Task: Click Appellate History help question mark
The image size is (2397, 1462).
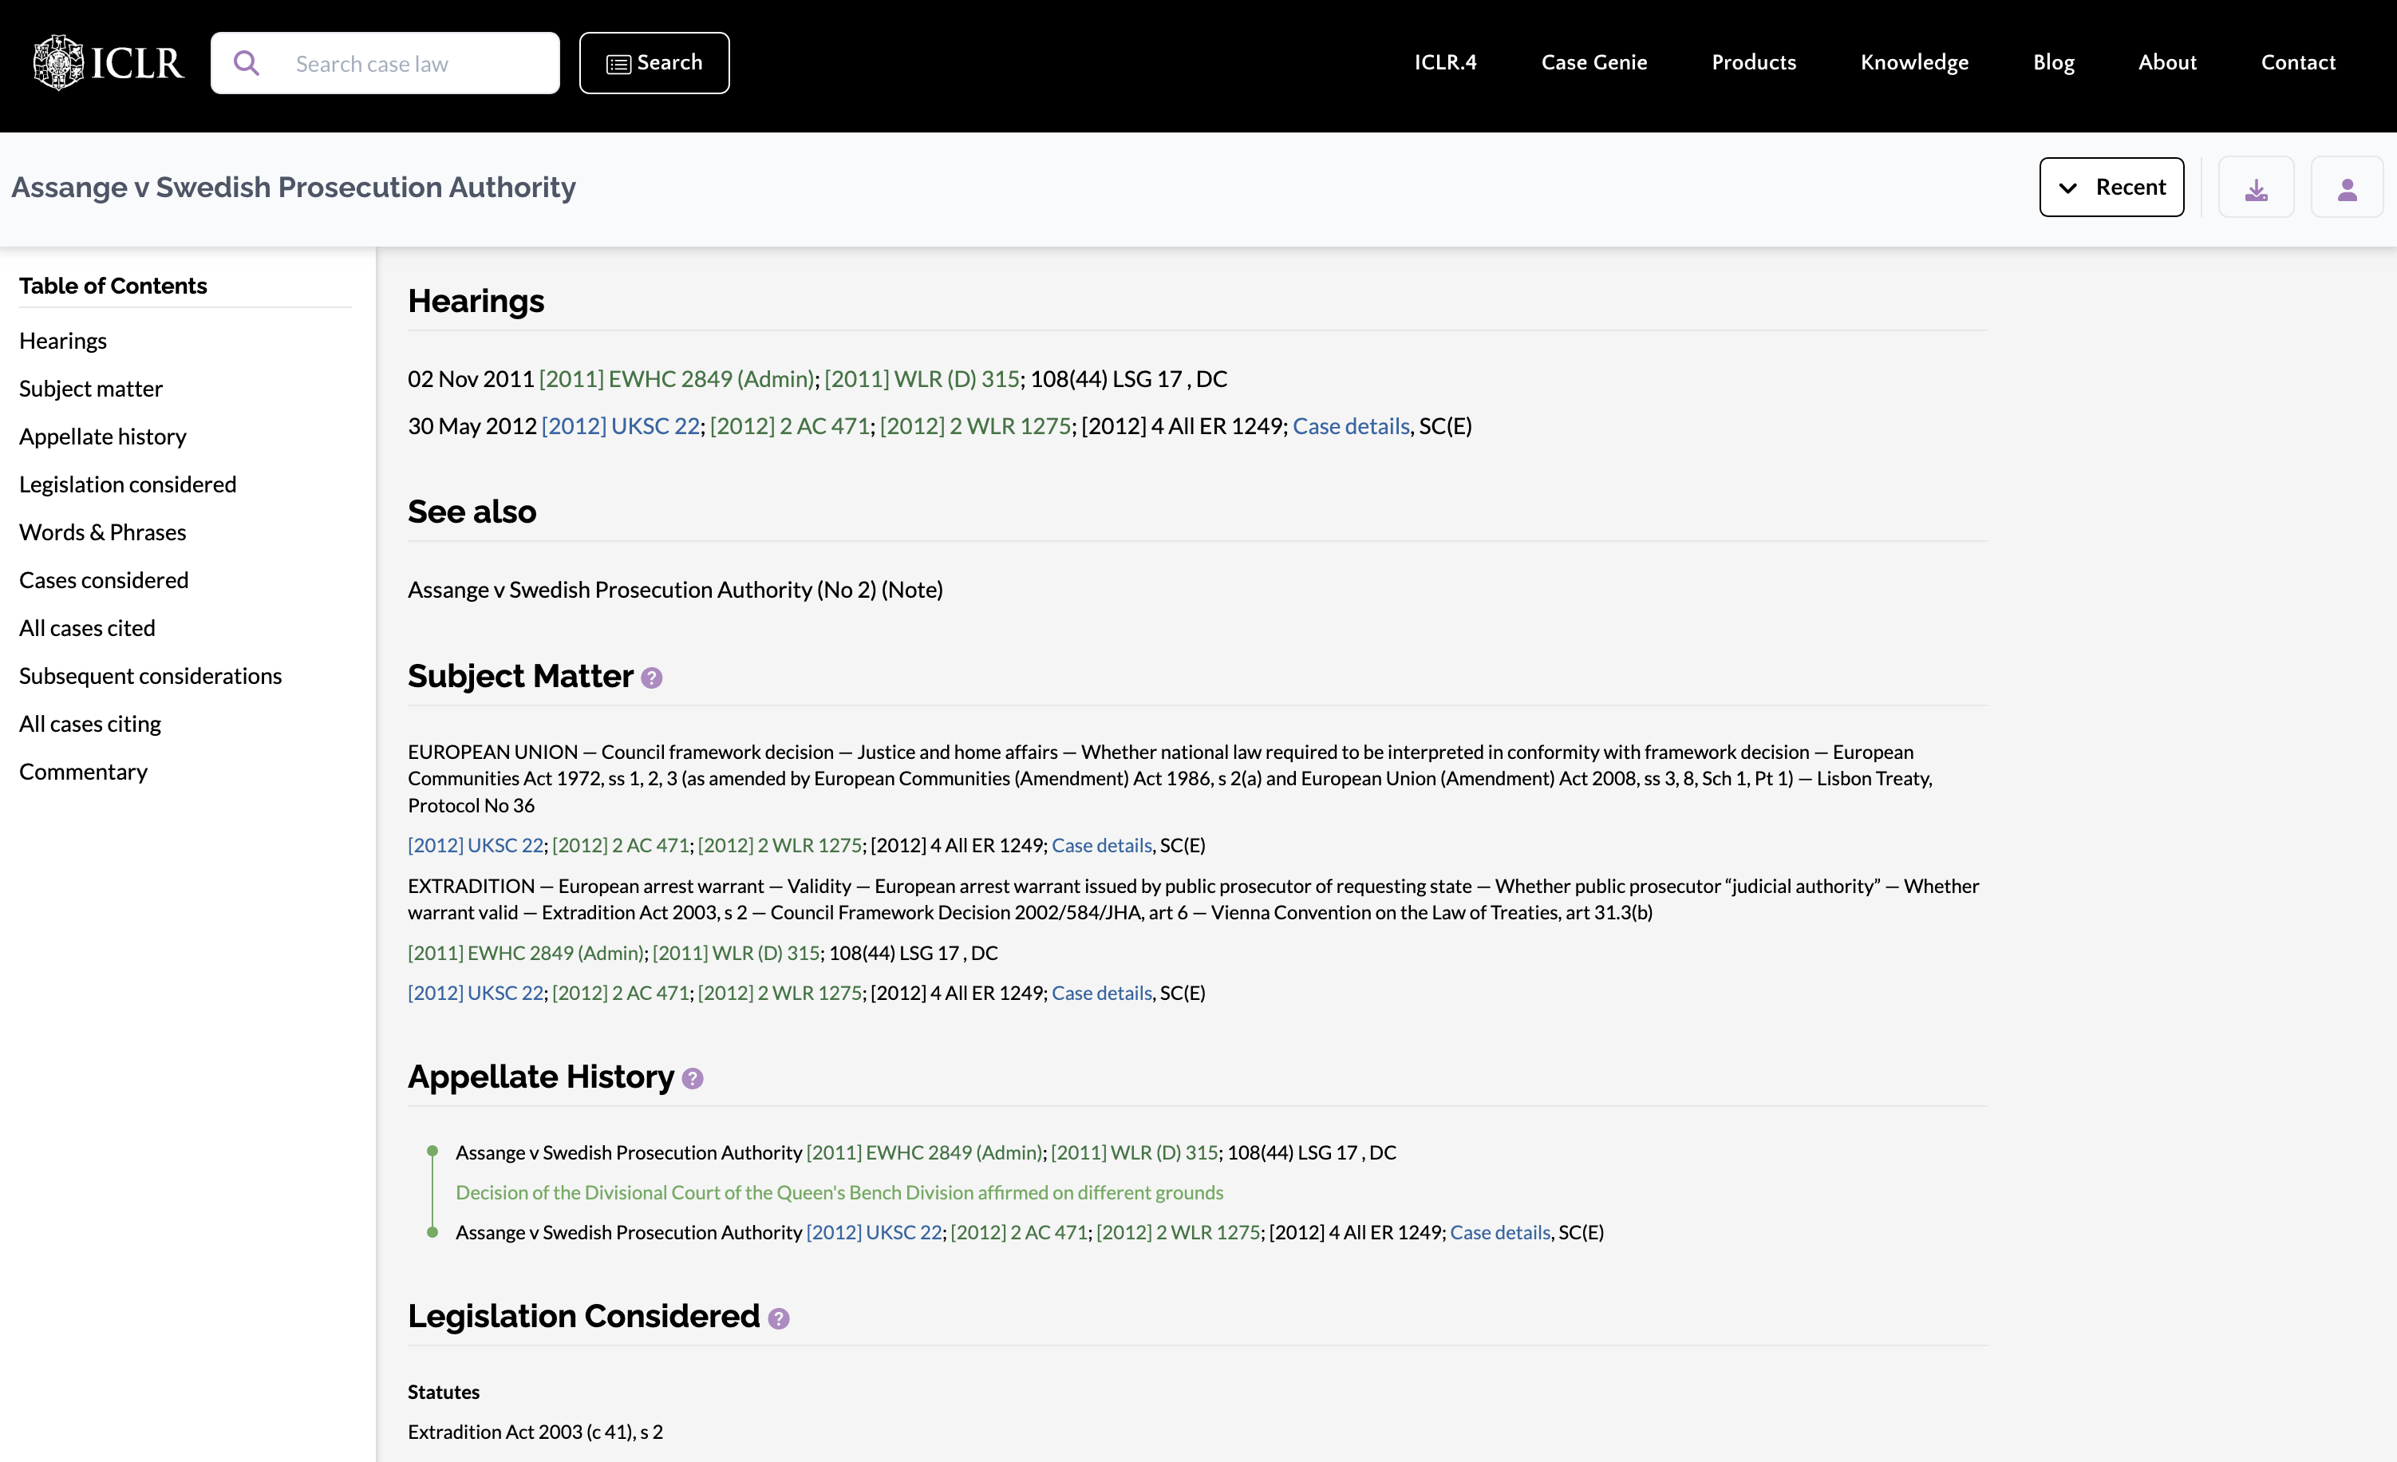Action: [x=693, y=1079]
